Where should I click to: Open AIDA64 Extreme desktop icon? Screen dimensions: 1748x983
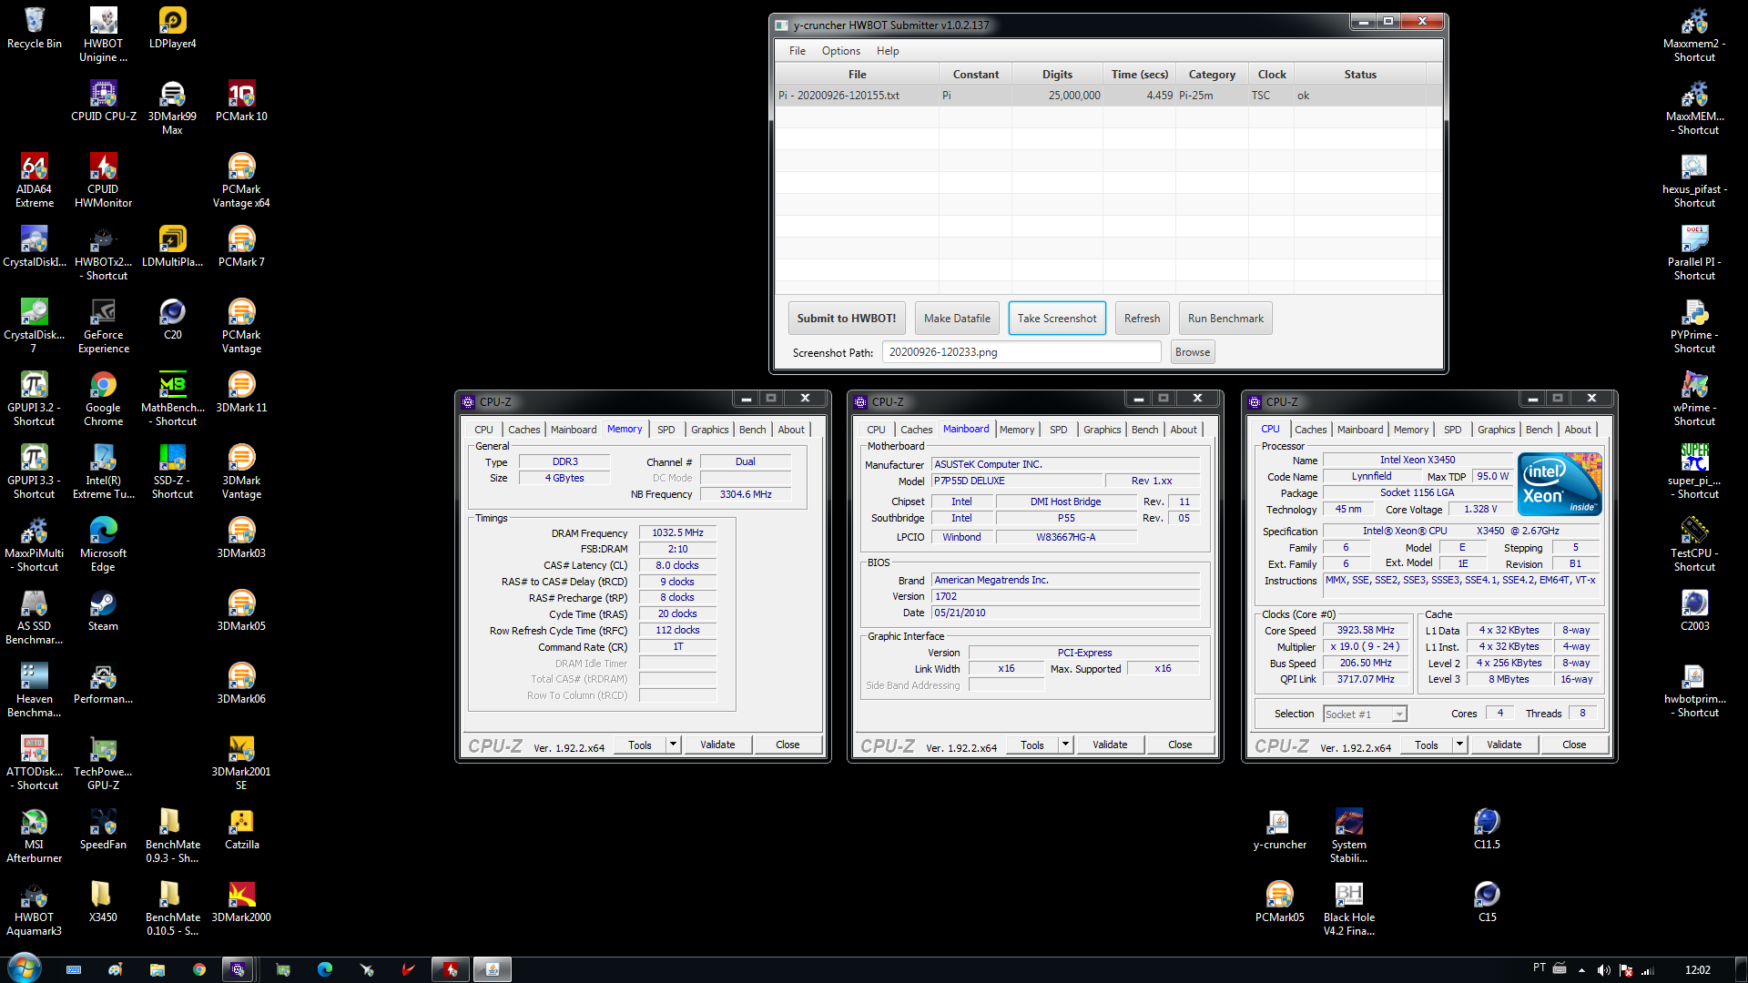click(35, 180)
